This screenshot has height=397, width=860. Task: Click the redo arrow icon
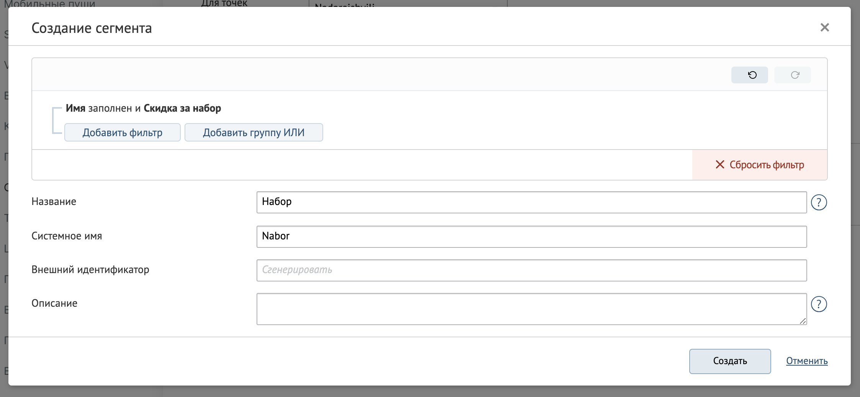792,75
